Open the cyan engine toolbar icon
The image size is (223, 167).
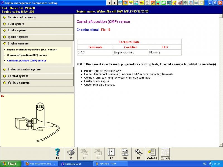[169, 3]
